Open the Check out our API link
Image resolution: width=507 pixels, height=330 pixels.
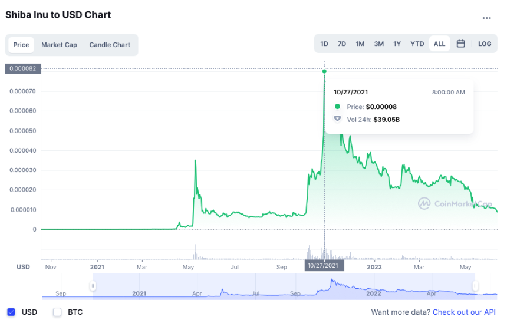pyautogui.click(x=464, y=312)
